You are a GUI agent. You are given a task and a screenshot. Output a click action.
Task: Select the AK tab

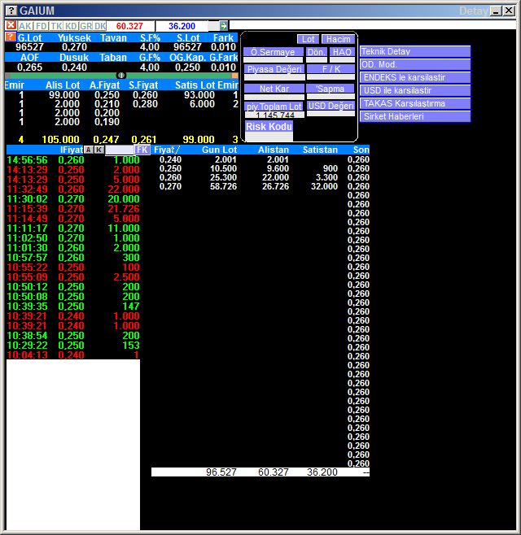pos(25,26)
